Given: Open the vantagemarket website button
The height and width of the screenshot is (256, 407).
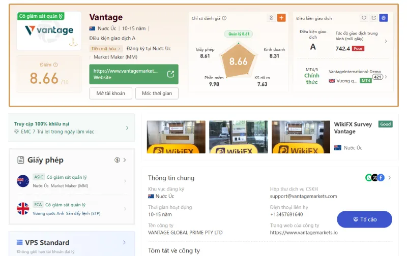Looking at the screenshot, I should click(134, 74).
